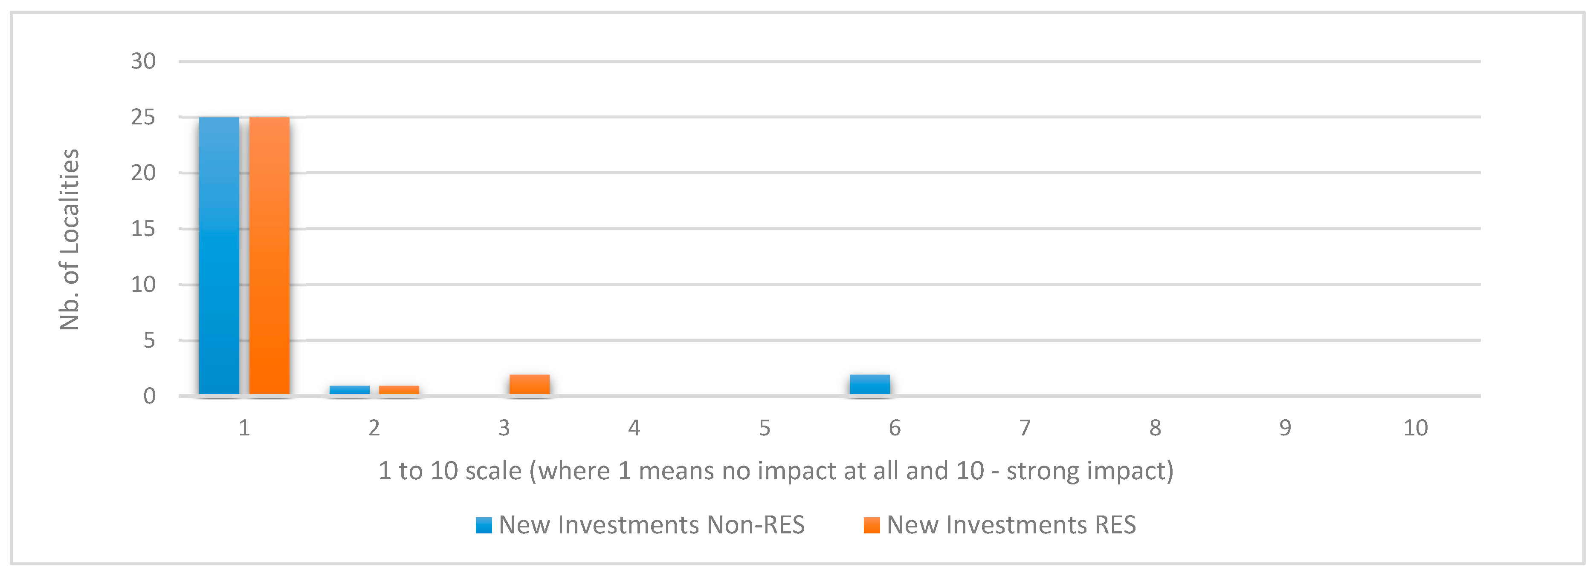Click the blue Non-RES legend color swatch
The image size is (1596, 576).
pos(483,525)
